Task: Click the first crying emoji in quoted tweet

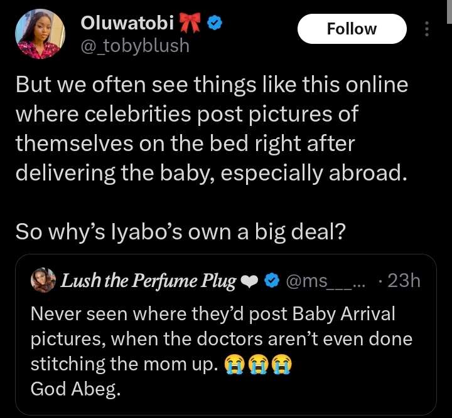Action: (235, 365)
